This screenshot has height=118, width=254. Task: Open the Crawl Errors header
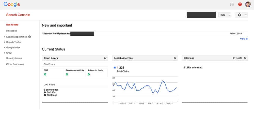75,58
